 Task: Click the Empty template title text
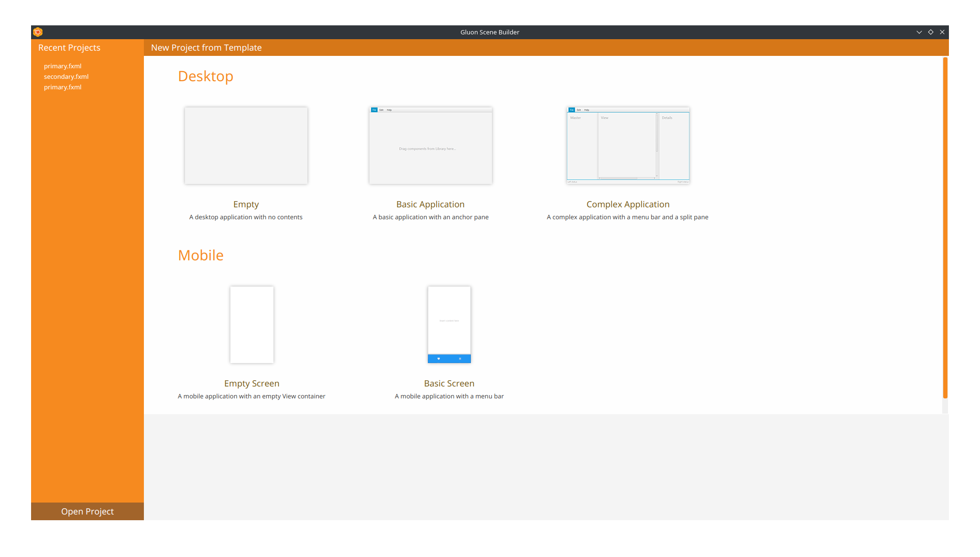pos(246,204)
